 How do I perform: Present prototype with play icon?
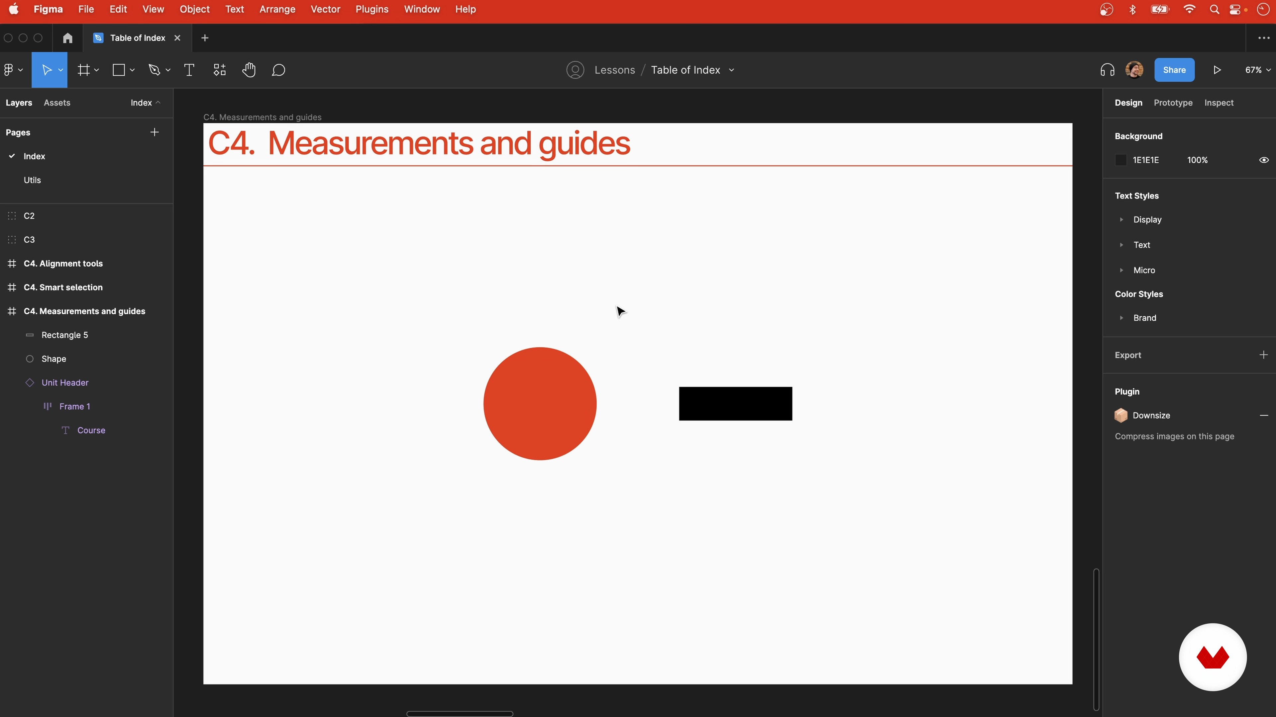click(x=1217, y=70)
